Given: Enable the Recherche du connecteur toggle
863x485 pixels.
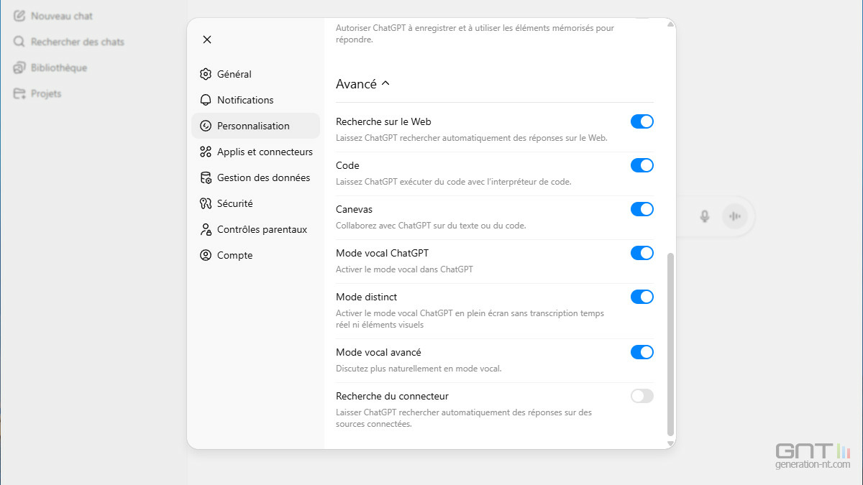Looking at the screenshot, I should [x=641, y=396].
